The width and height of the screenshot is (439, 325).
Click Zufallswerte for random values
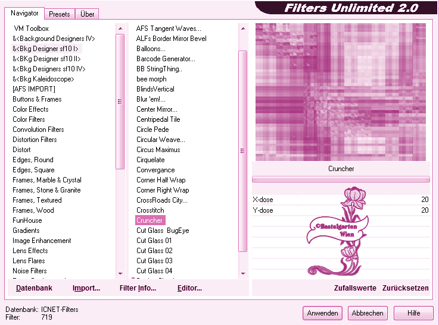(355, 288)
